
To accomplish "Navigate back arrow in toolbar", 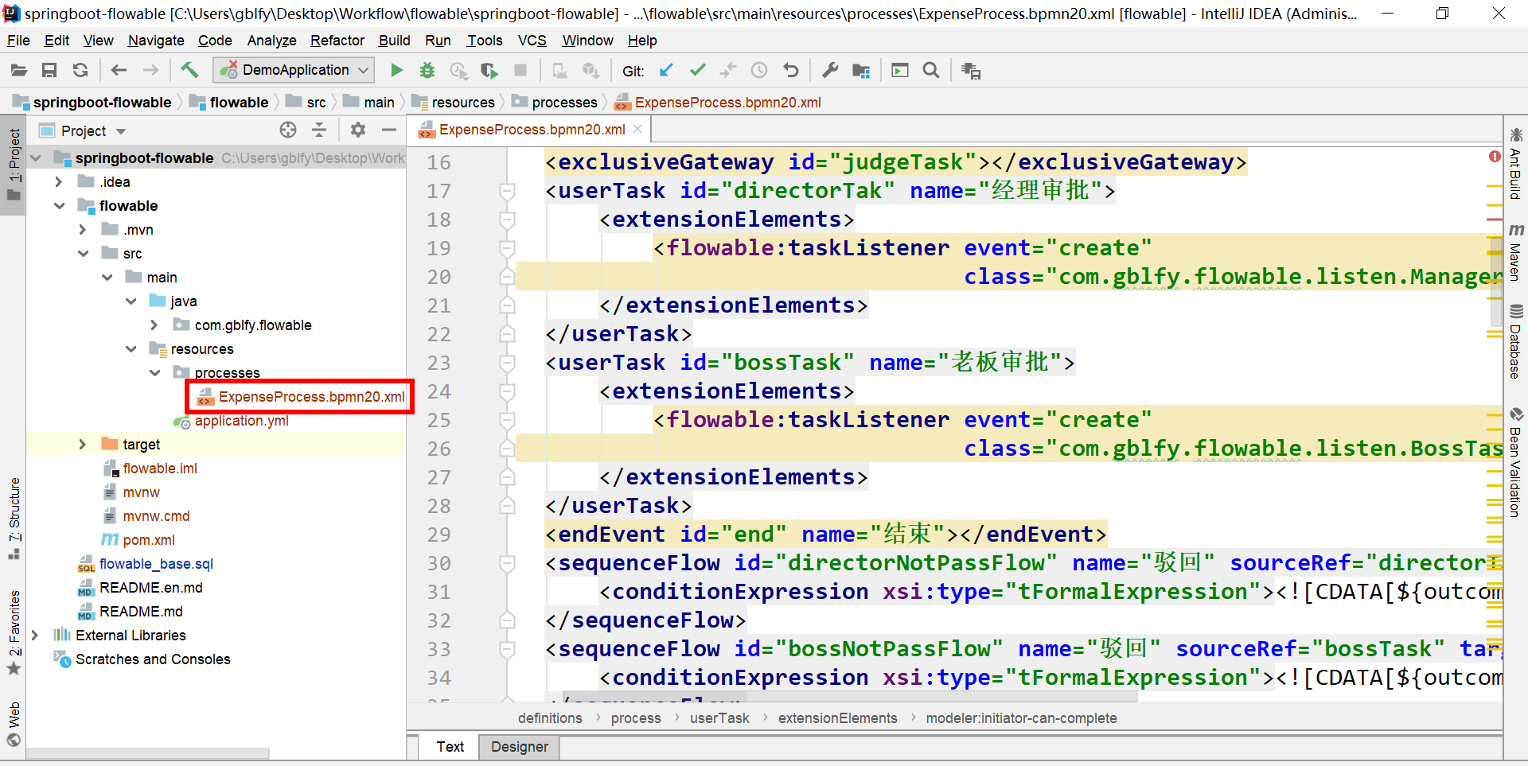I will [119, 71].
